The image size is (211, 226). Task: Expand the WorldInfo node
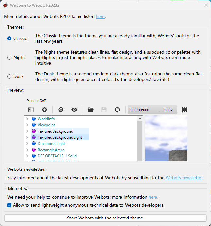point(27,119)
